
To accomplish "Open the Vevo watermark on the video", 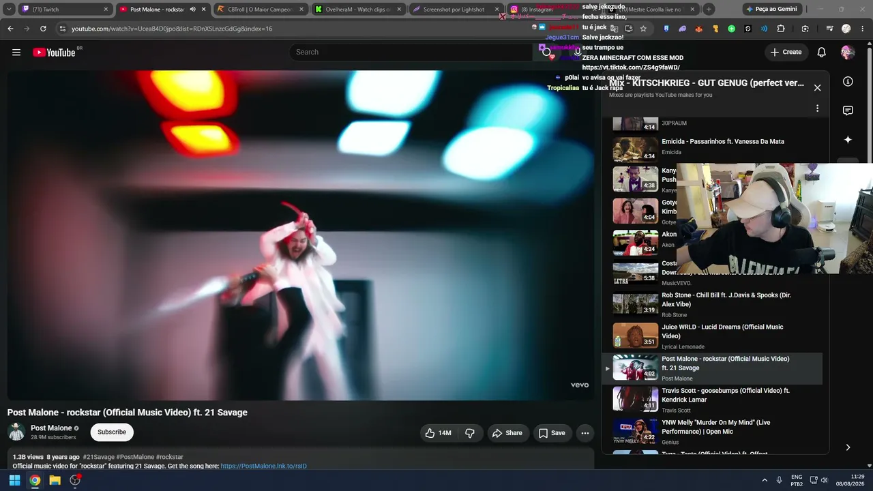I will [580, 385].
